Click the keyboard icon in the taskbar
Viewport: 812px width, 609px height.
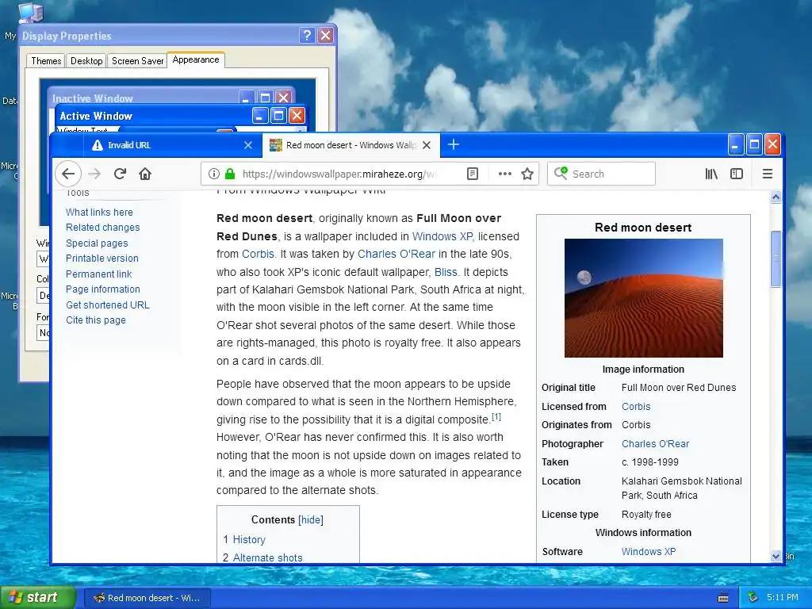click(x=723, y=598)
